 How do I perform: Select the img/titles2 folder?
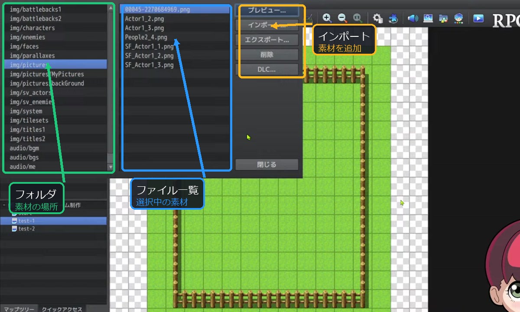55,139
